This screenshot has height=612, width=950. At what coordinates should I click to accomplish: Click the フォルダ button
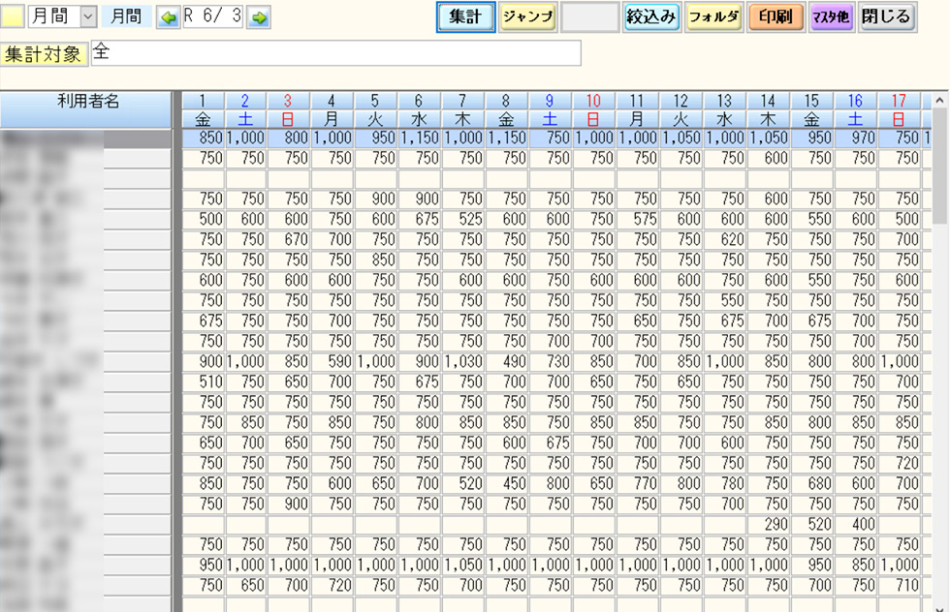pos(714,17)
